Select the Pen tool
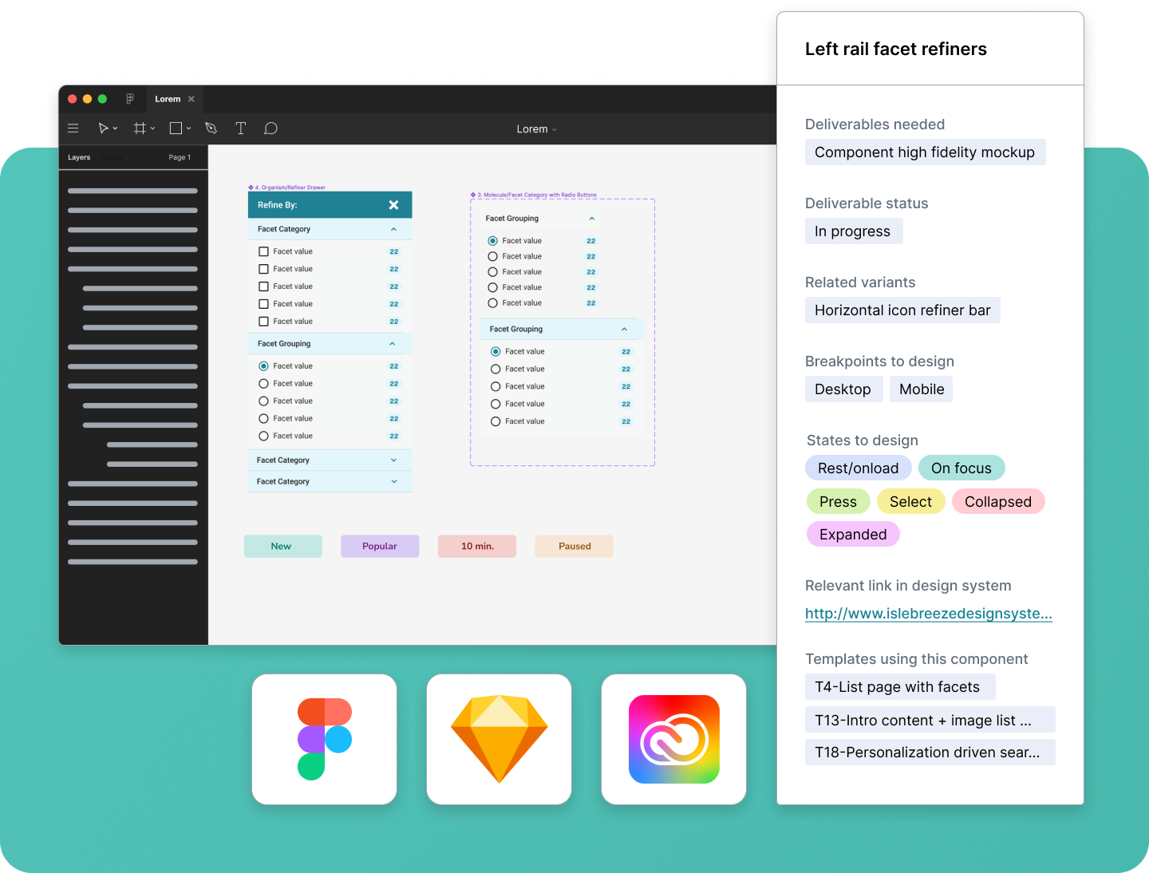 [x=210, y=128]
